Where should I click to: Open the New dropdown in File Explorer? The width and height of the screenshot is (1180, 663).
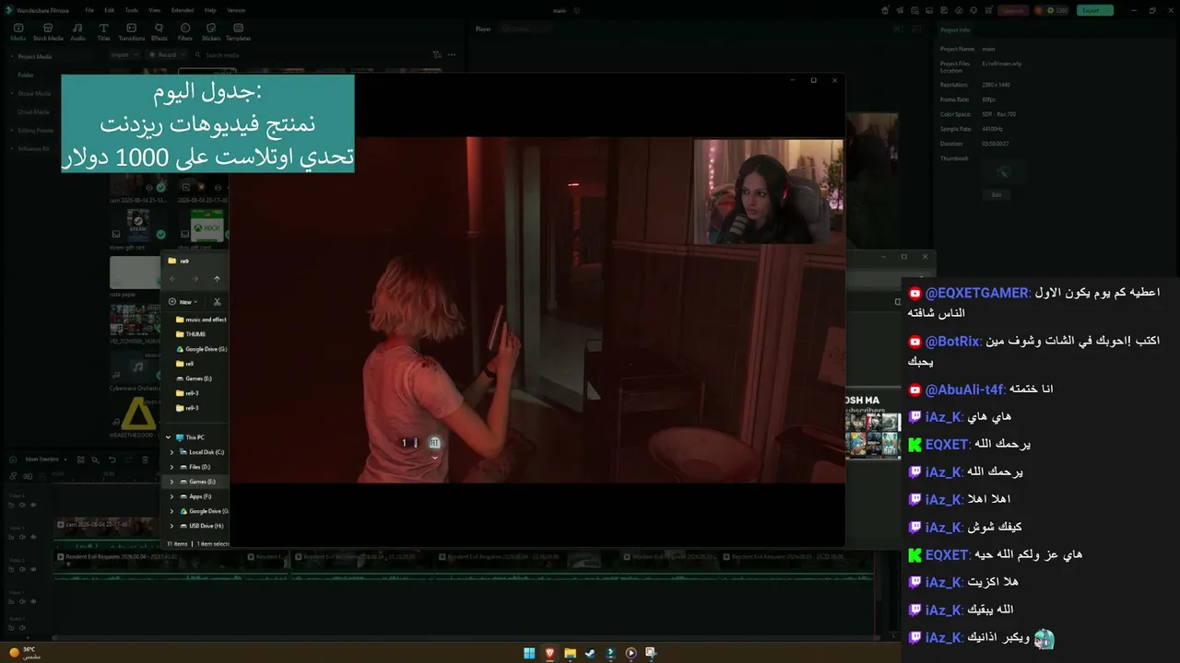pos(185,302)
